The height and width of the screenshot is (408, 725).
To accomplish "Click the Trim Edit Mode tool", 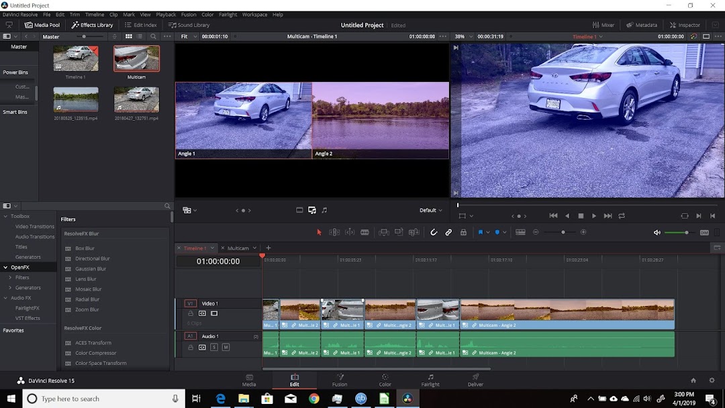I will pyautogui.click(x=334, y=232).
